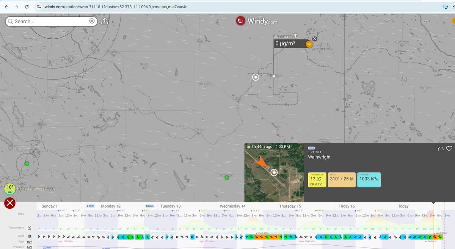Toggle hPa unit in Pressure timeline row
This screenshot has height=249, width=455.
pyautogui.click(x=29, y=247)
